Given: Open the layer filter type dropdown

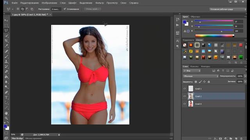Looking at the screenshot, I should click(x=192, y=71).
